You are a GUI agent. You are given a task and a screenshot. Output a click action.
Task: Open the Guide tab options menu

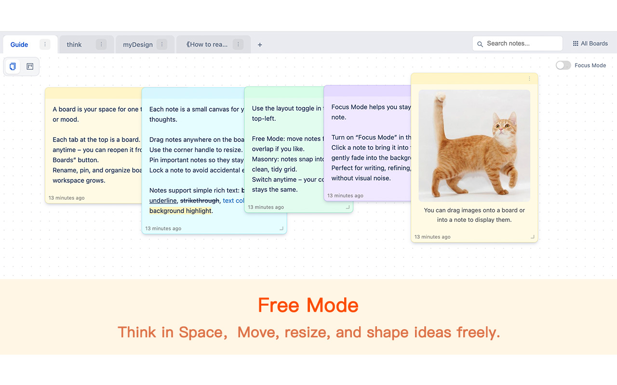tap(45, 44)
